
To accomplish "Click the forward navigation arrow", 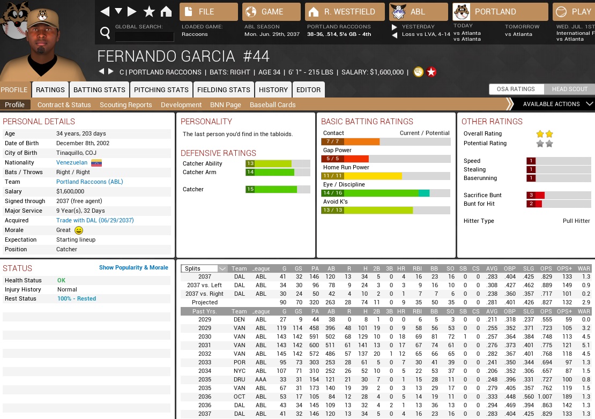I will pyautogui.click(x=132, y=12).
